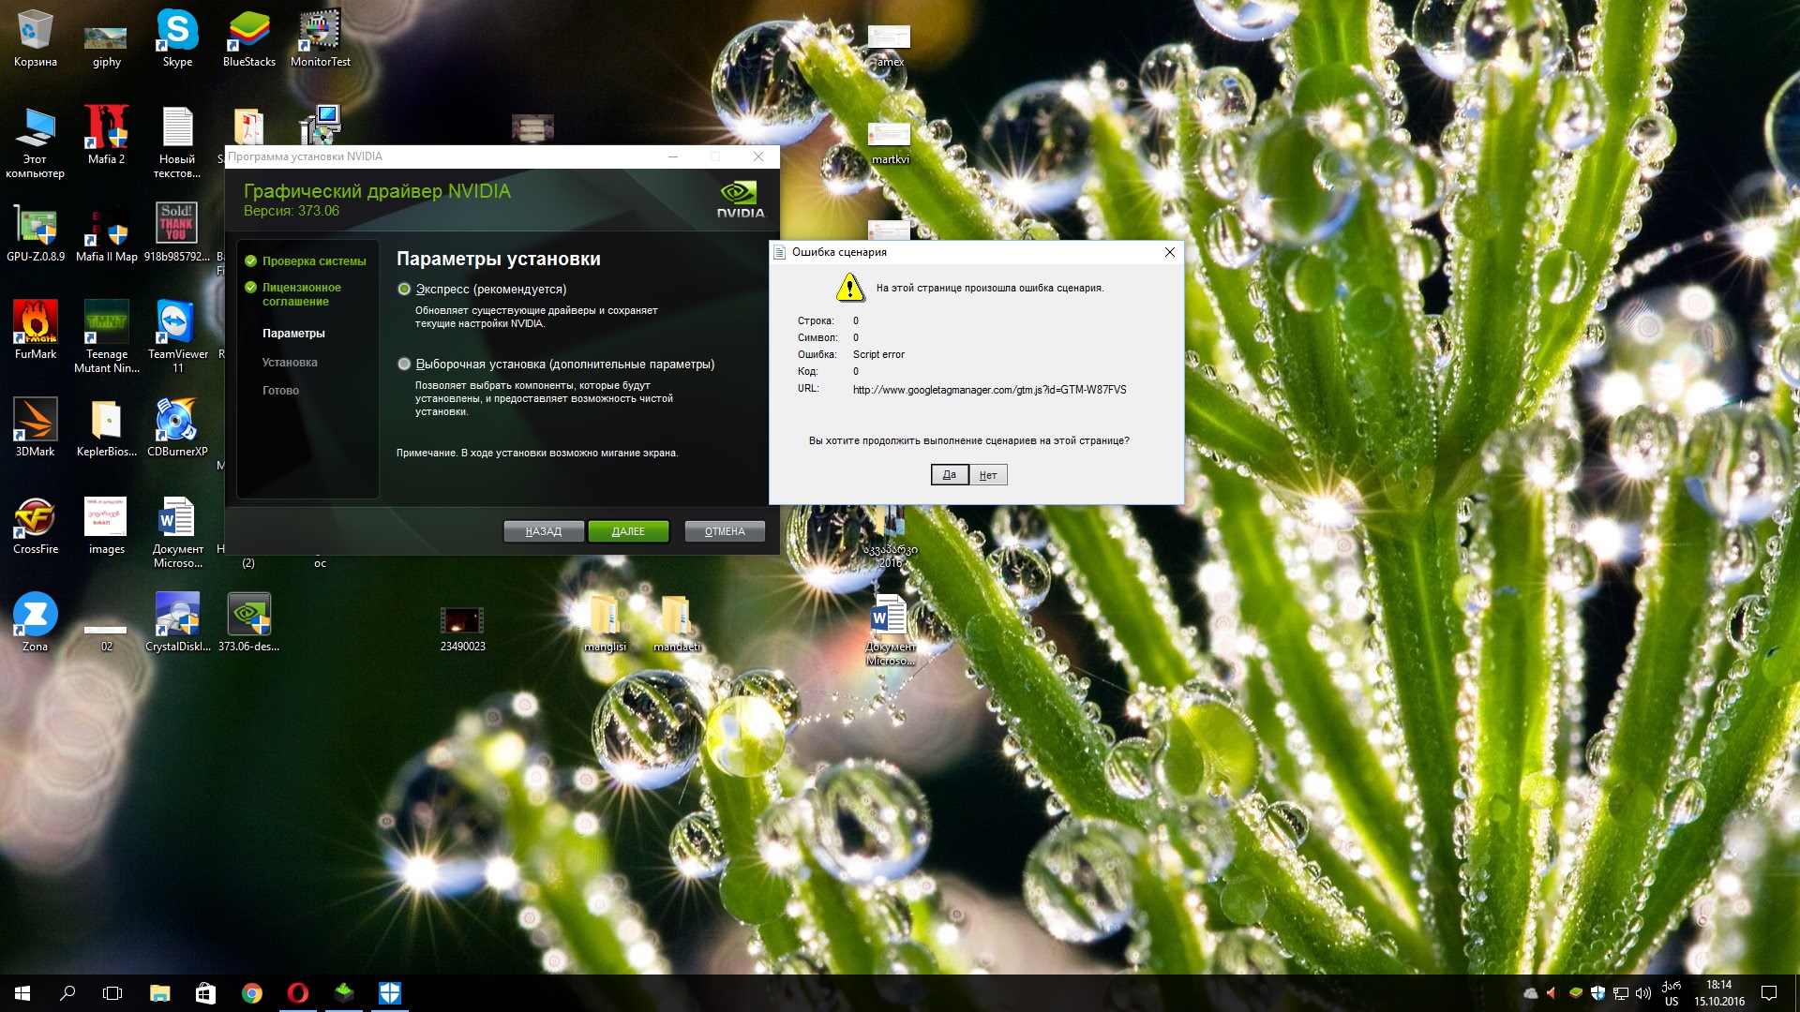Click Да in script error dialog

pyautogui.click(x=949, y=475)
